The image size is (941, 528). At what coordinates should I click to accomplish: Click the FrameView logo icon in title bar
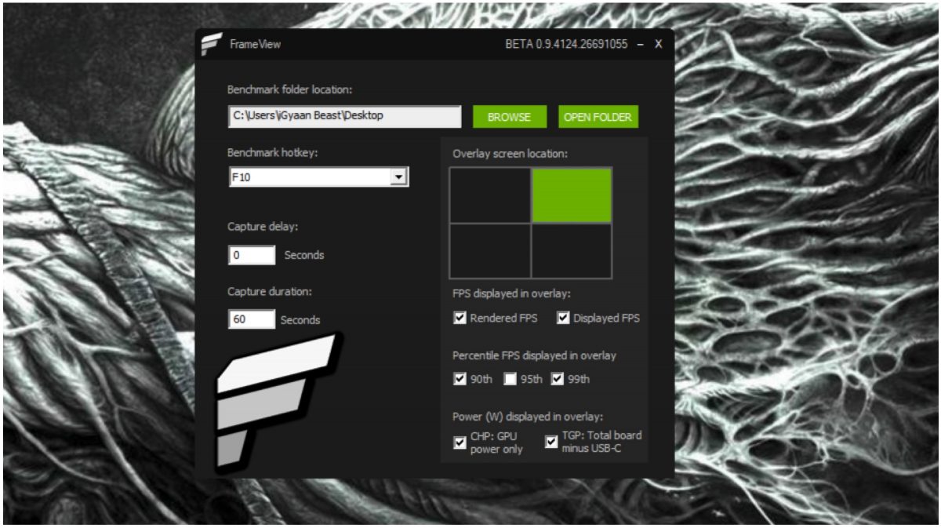click(211, 44)
